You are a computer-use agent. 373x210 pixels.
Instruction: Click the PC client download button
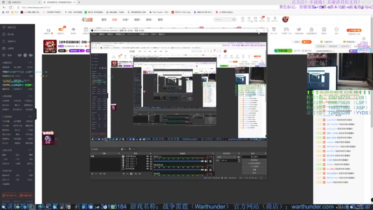click(354, 30)
